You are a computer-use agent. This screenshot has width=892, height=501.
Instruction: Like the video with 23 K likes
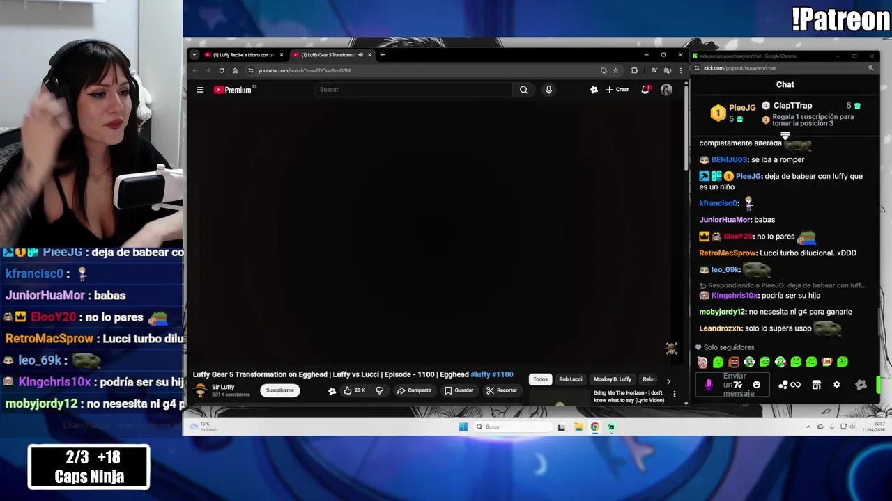(354, 390)
